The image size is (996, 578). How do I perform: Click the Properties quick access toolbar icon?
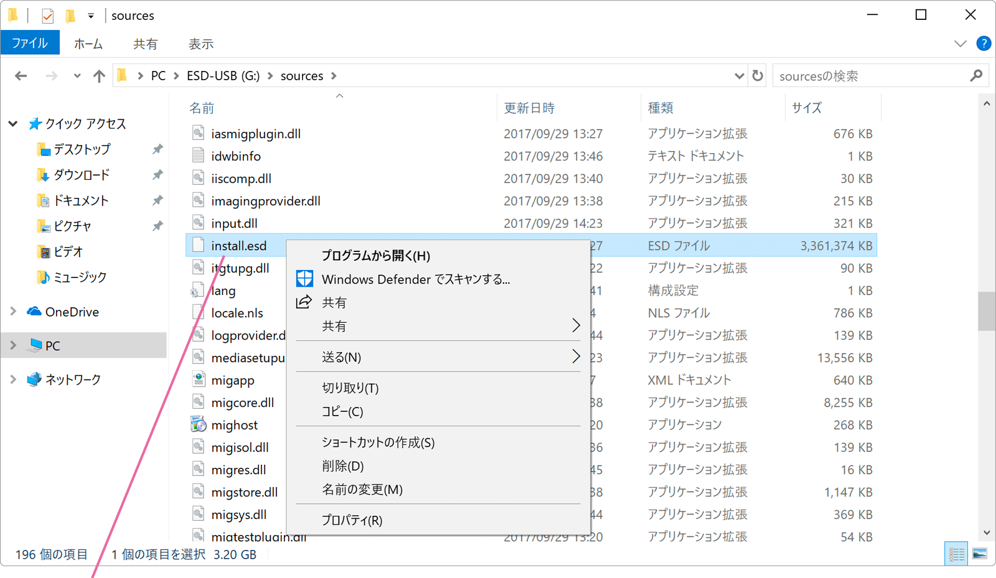tap(48, 16)
